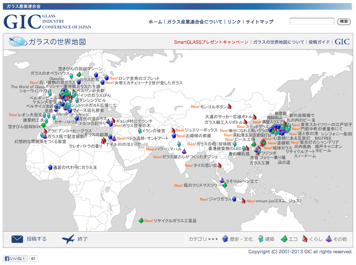The width and height of the screenshot is (356, 265).
Task: Open the SmartGLASSプレゼントキャンペーン link
Action: click(x=211, y=42)
